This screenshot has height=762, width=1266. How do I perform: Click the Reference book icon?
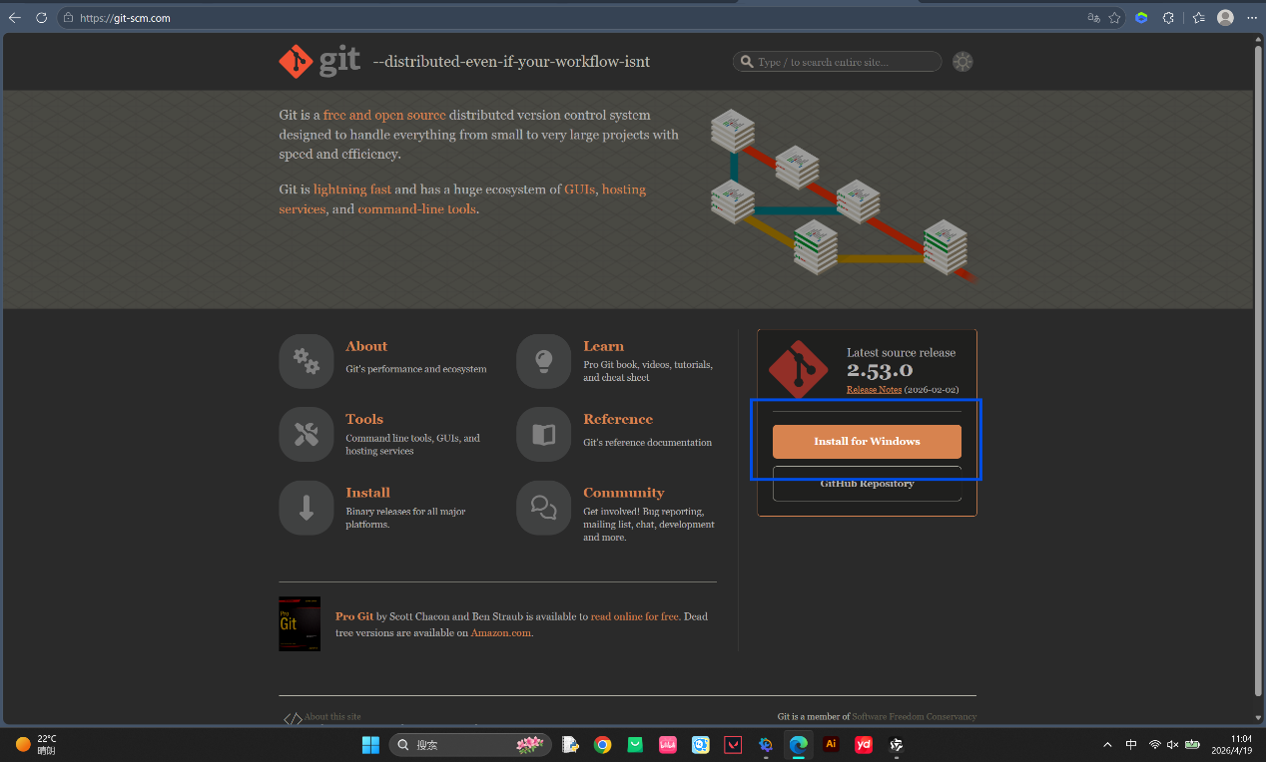543,434
